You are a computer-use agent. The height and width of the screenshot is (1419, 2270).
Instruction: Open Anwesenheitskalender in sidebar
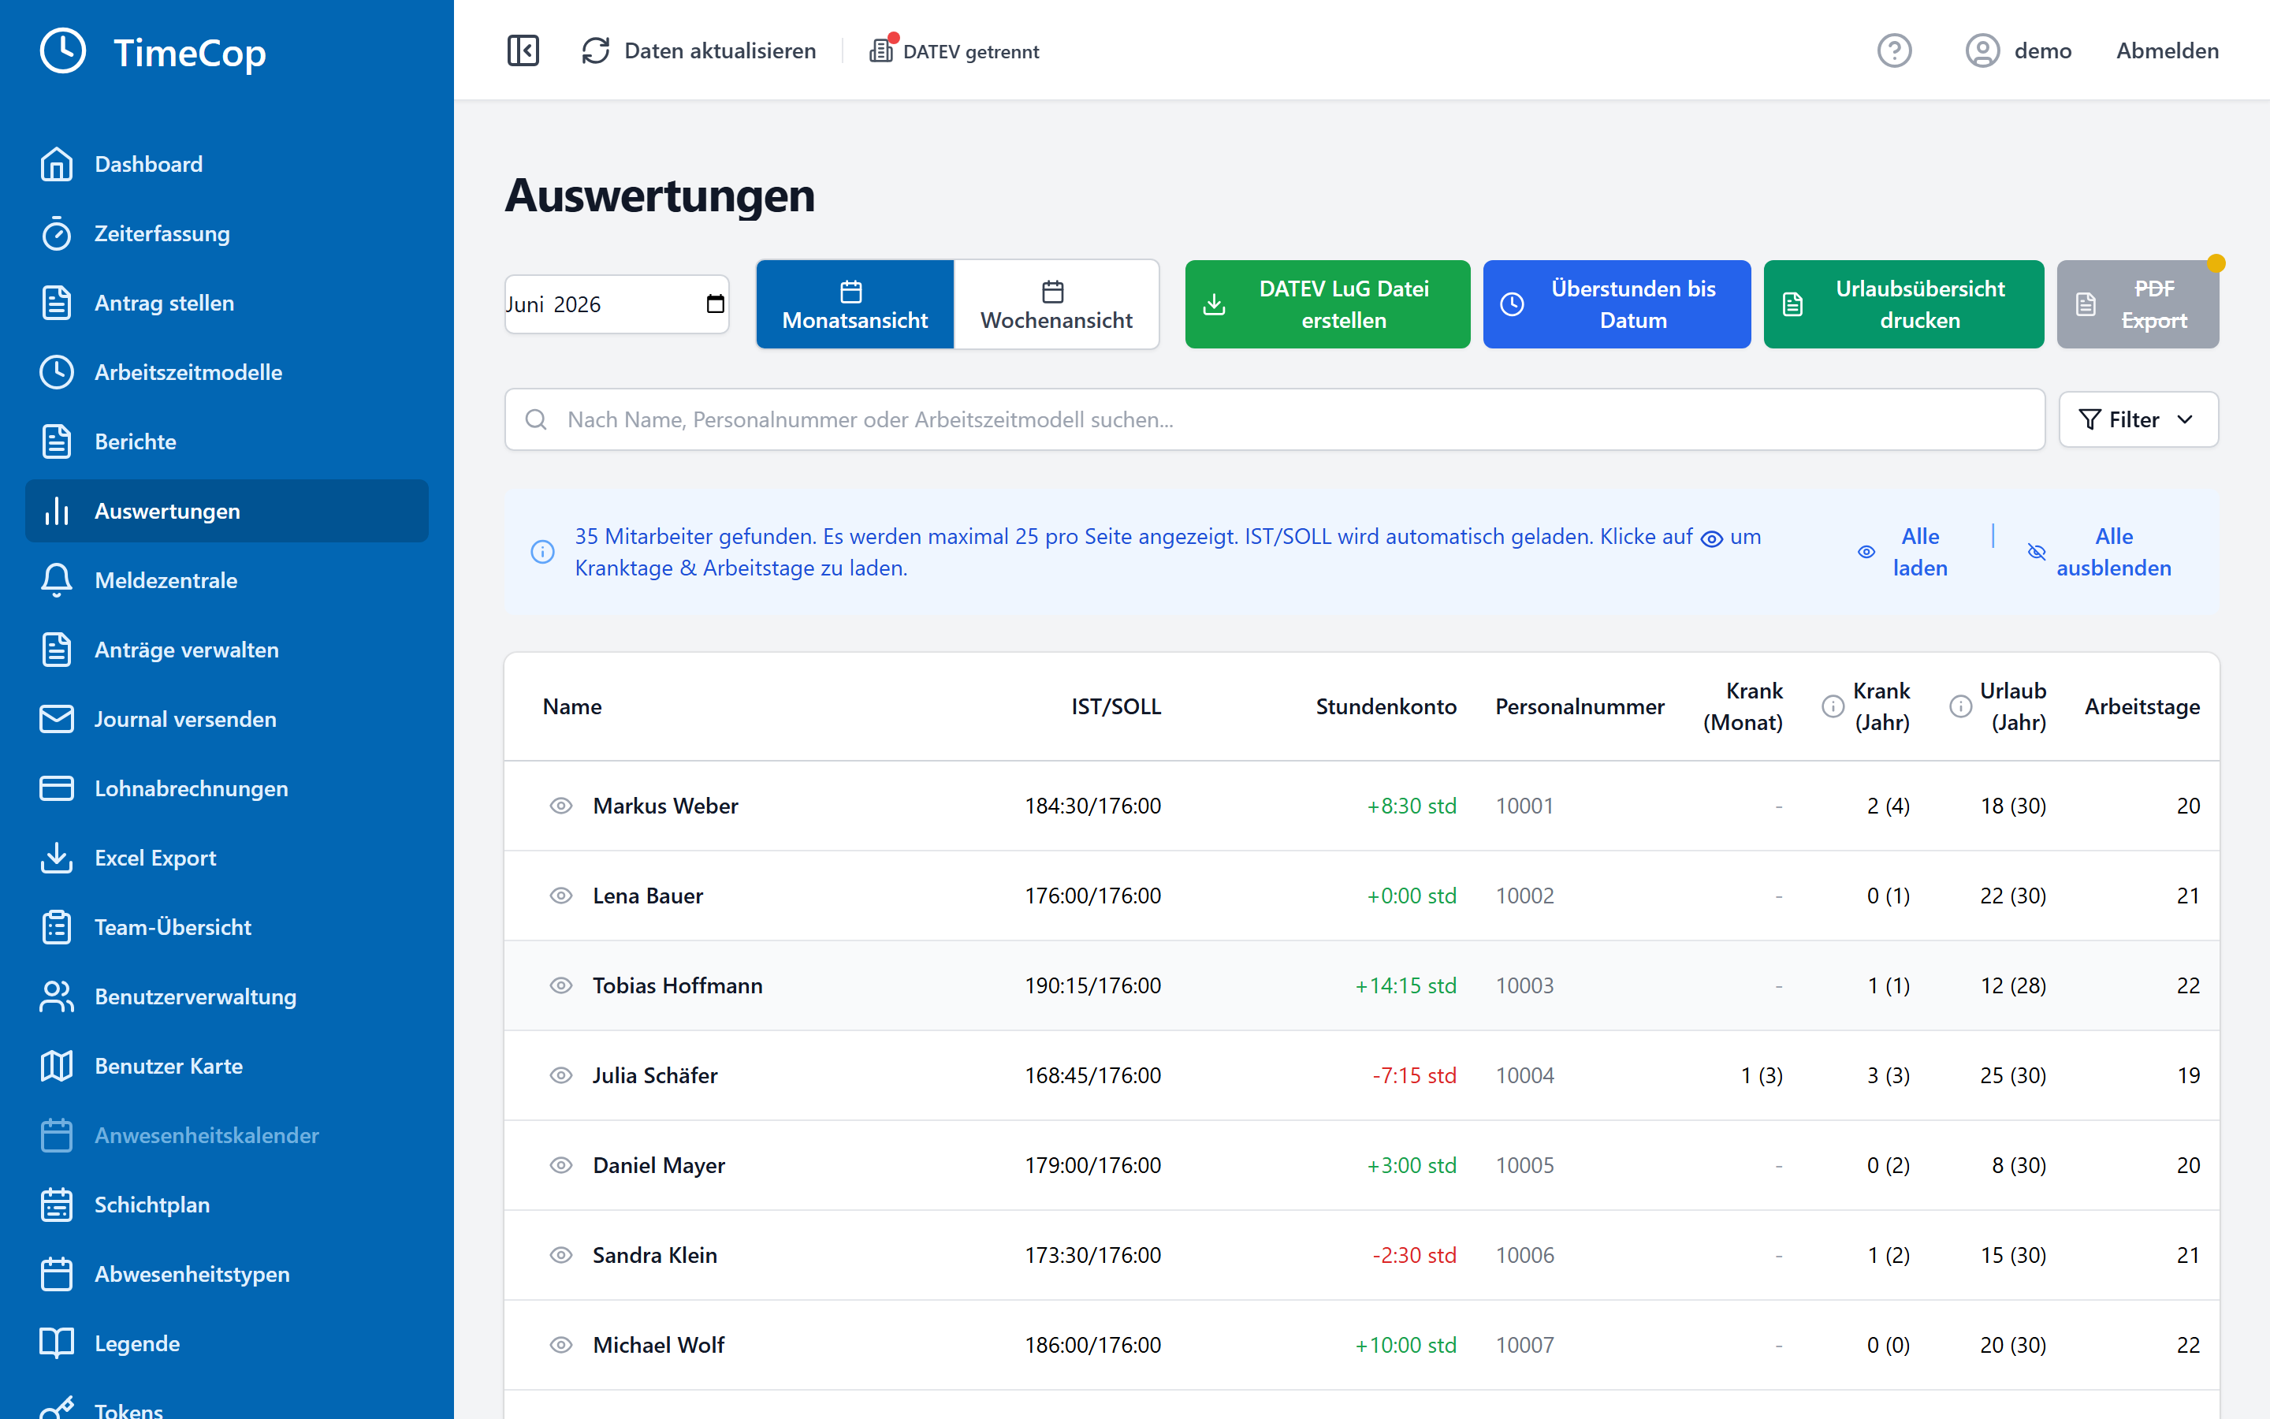click(227, 1135)
